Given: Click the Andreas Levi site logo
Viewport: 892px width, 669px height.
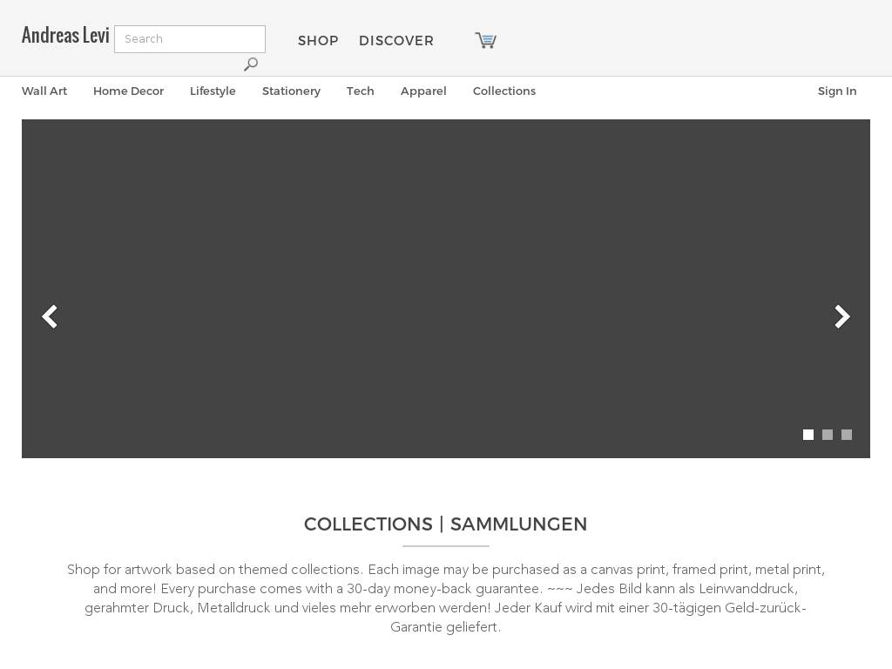Looking at the screenshot, I should pos(65,35).
